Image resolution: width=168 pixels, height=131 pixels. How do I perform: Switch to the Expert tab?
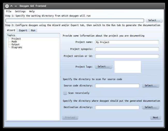click(x=23, y=30)
